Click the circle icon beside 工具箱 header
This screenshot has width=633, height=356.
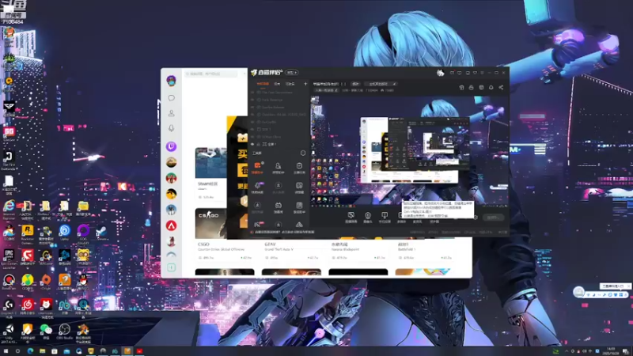click(x=303, y=153)
